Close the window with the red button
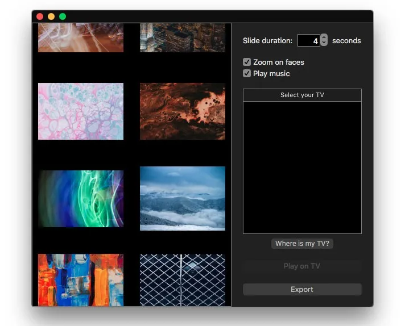The width and height of the screenshot is (405, 326). coord(40,16)
